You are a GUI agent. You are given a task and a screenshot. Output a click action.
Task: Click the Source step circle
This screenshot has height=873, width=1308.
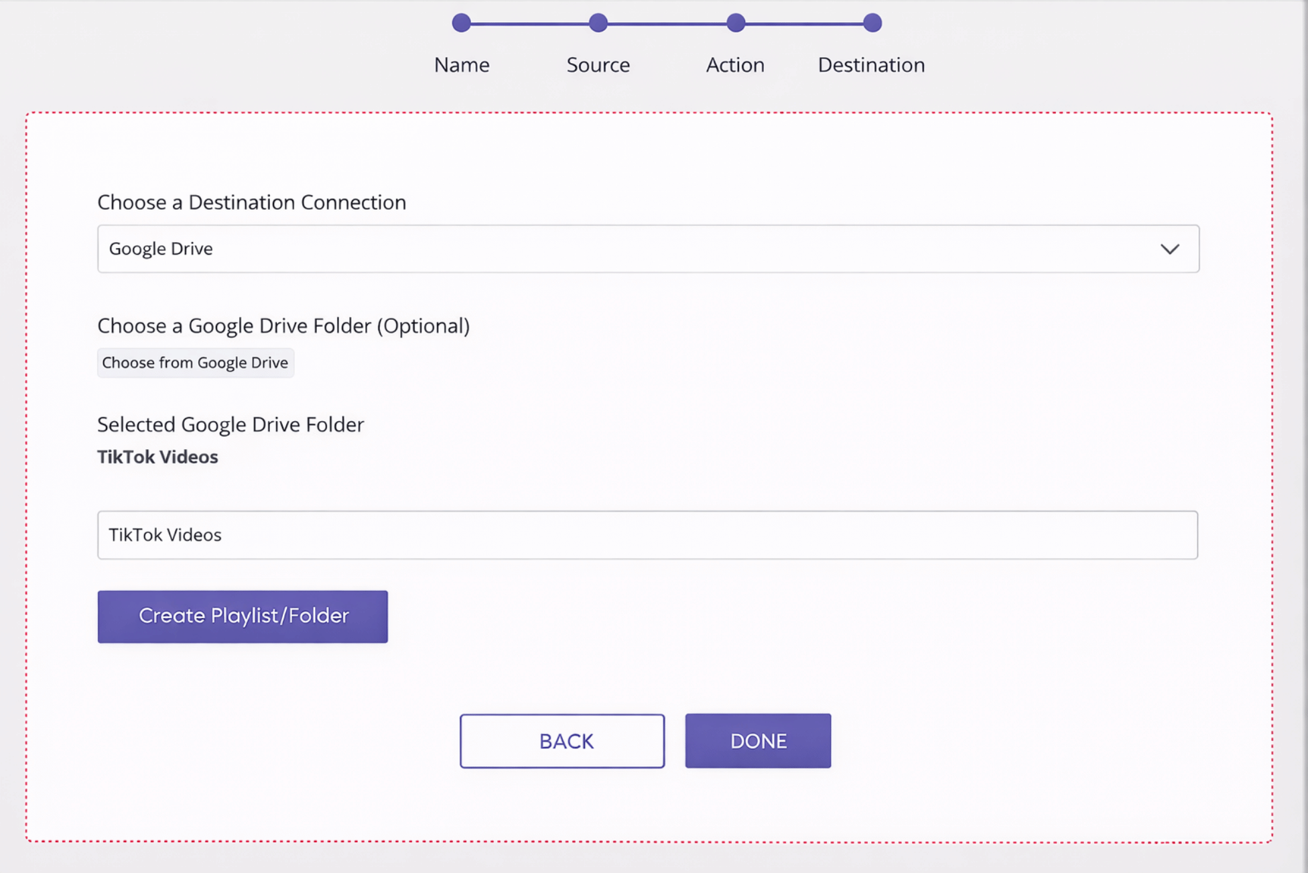598,23
